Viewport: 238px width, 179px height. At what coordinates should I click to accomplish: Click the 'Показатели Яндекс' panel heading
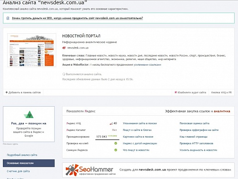(x=81, y=111)
